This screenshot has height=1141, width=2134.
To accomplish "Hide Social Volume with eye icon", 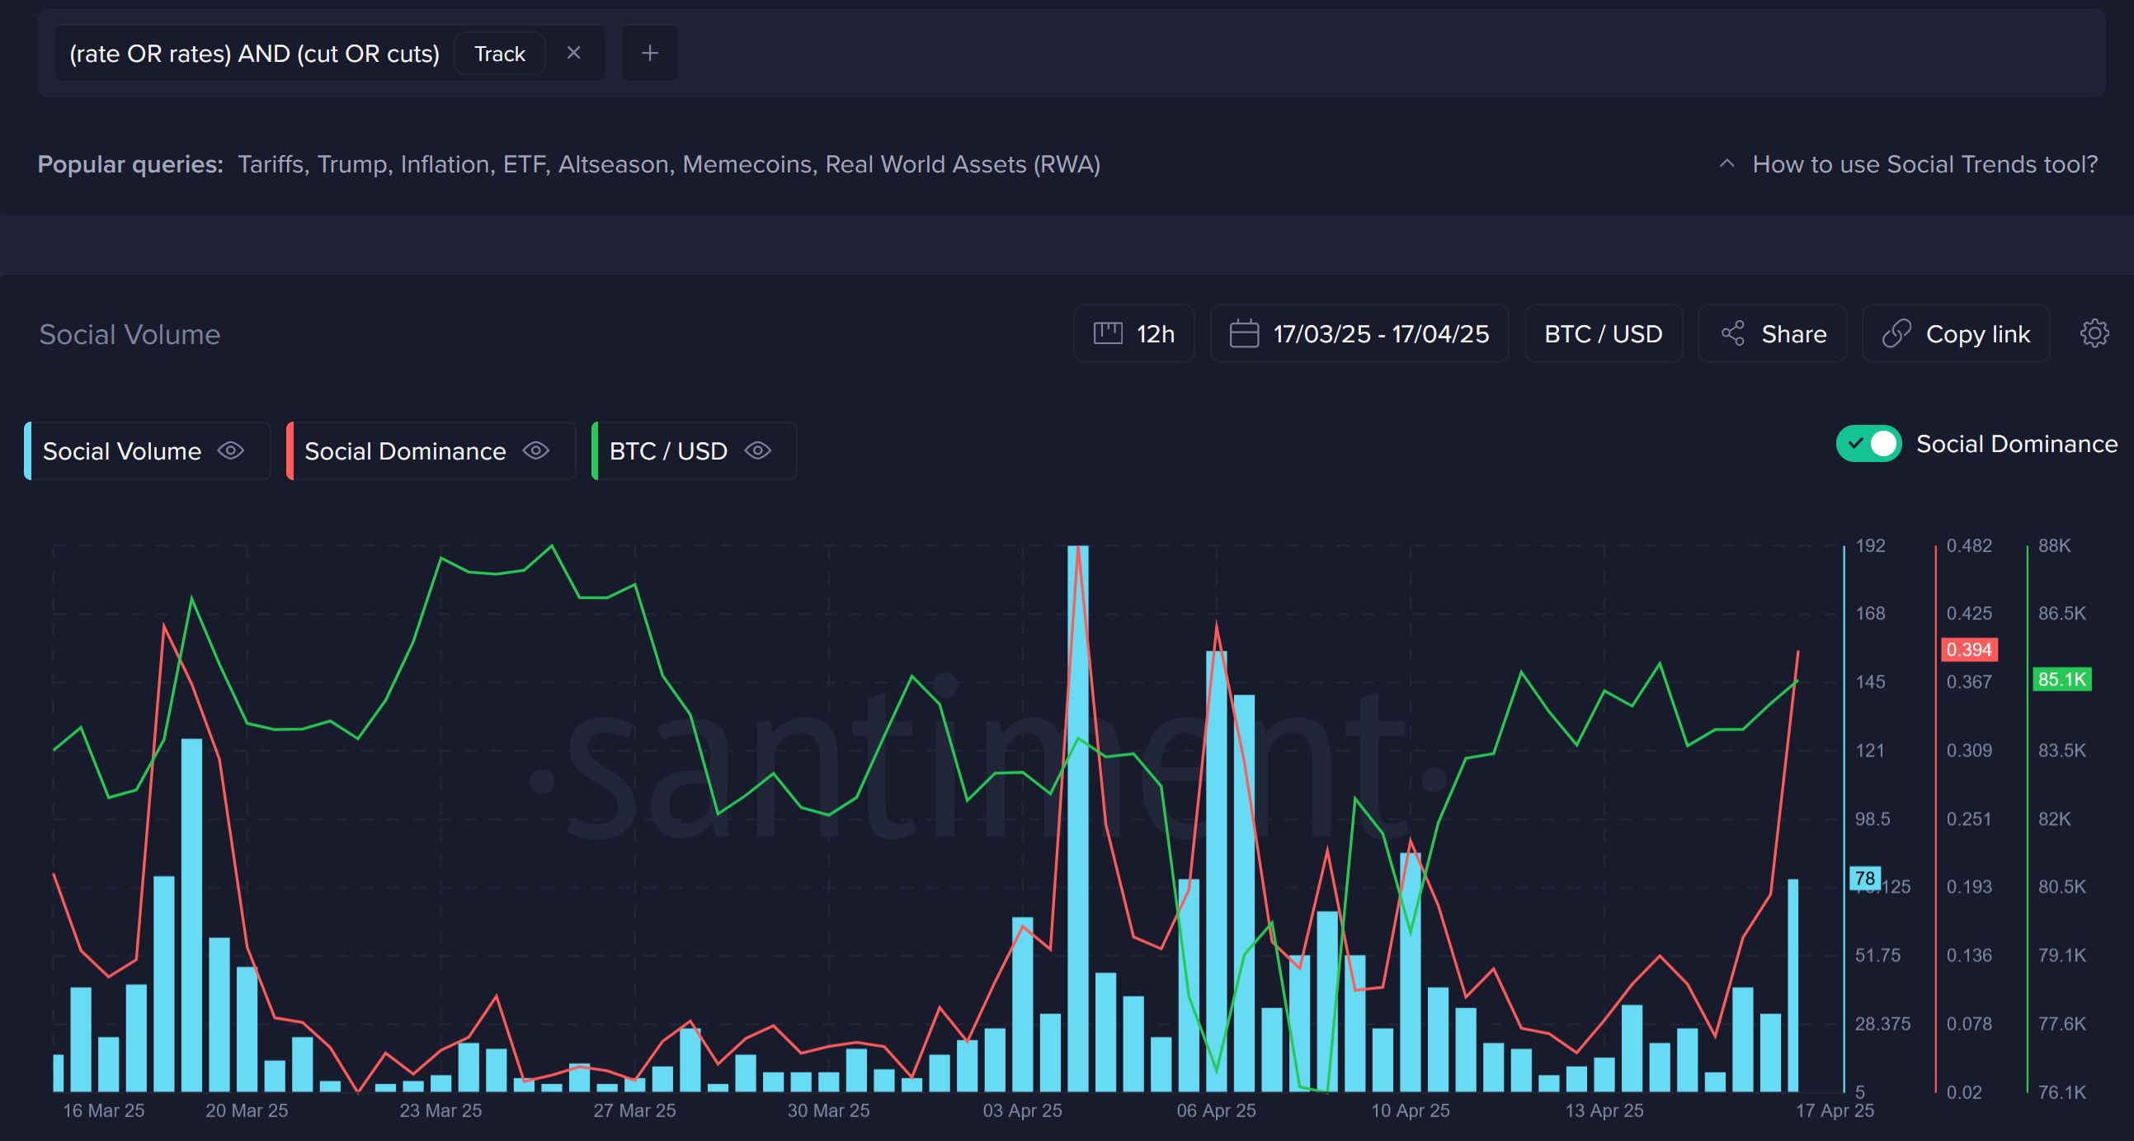I will (230, 450).
